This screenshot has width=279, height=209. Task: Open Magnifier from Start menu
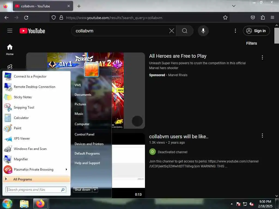[37, 159]
